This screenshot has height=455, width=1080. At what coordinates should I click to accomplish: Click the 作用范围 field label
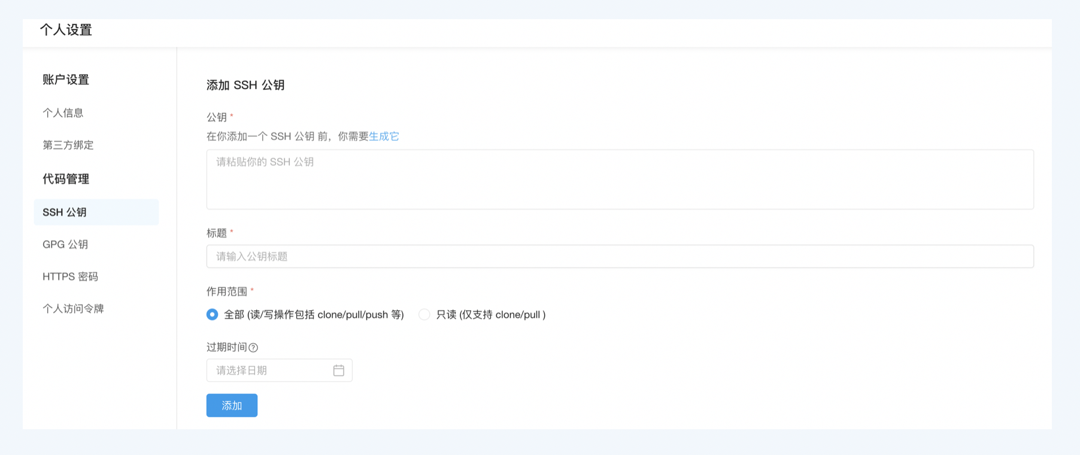[227, 292]
